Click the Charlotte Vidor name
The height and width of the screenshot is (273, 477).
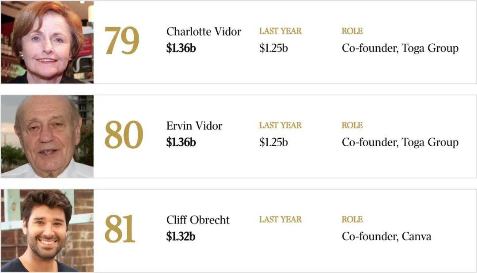tap(204, 31)
